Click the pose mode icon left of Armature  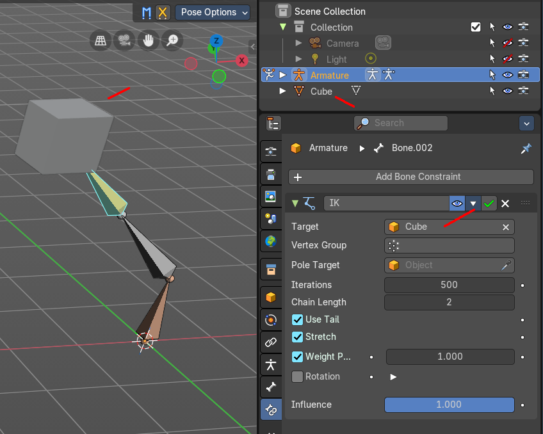268,74
